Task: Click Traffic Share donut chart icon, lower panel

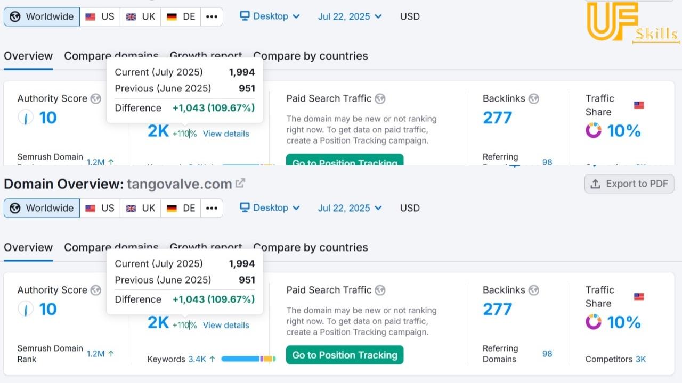Action: [x=594, y=322]
